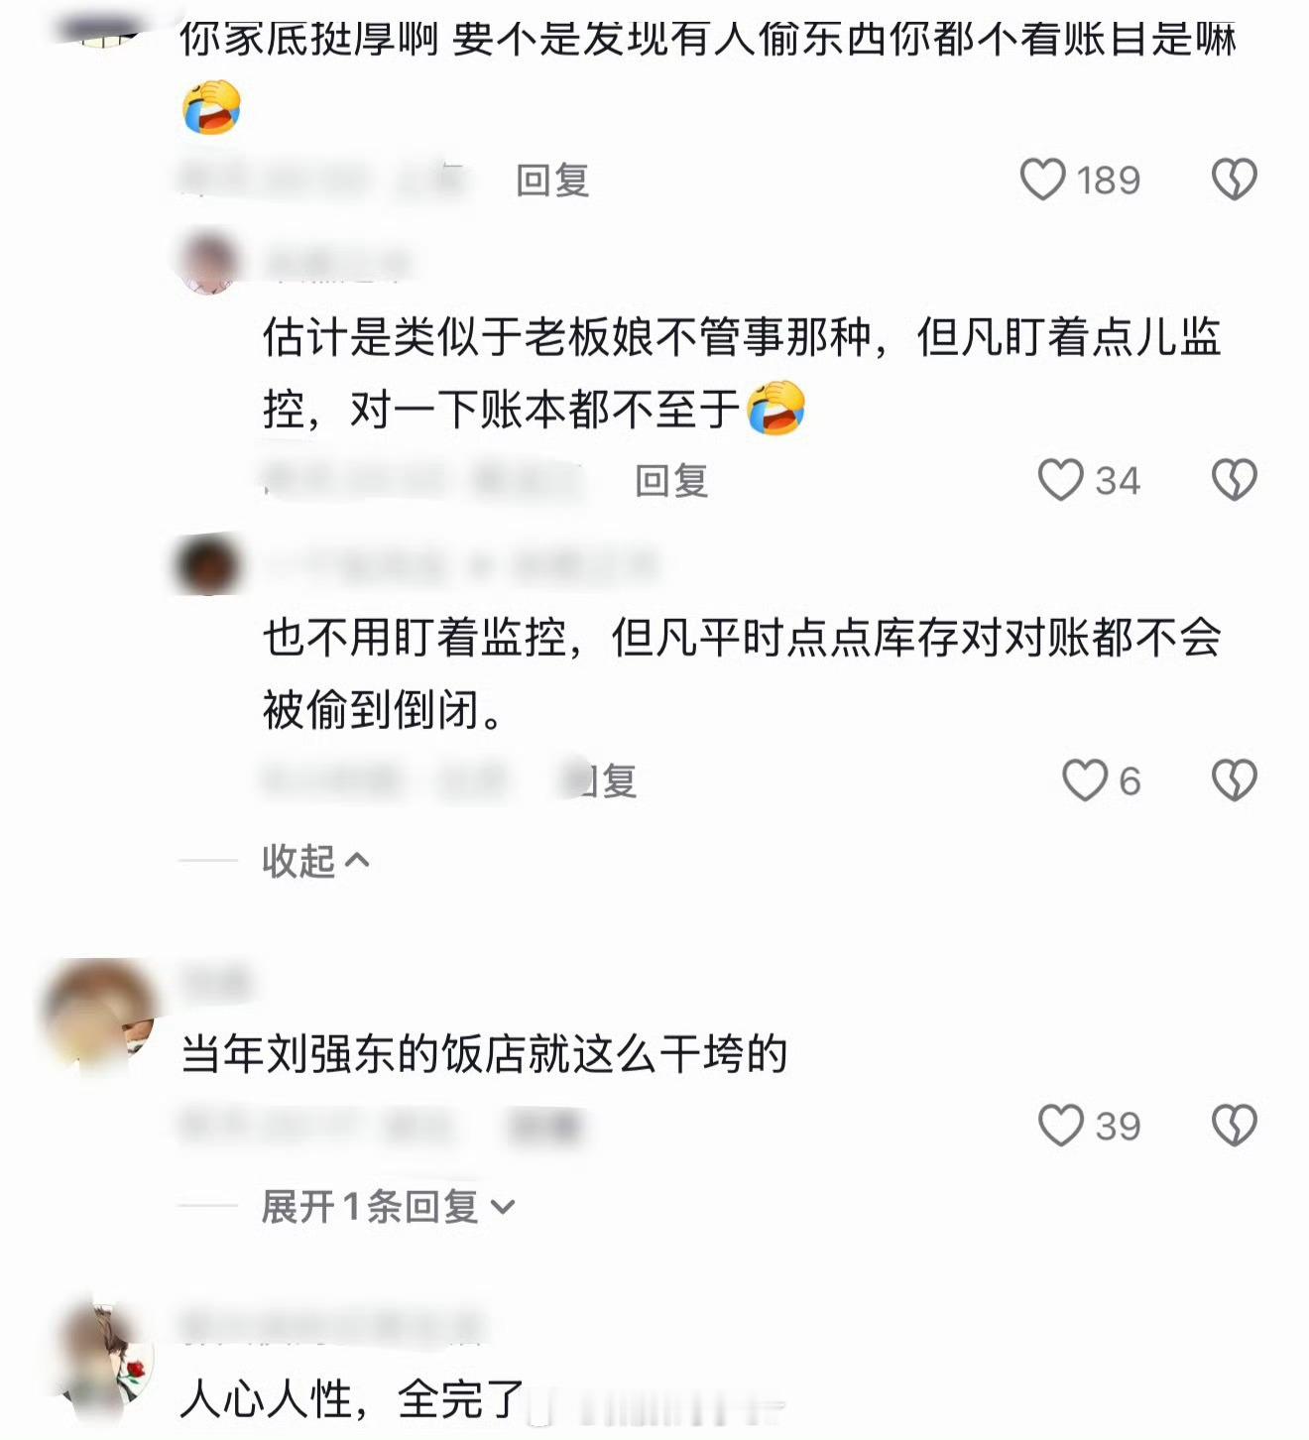Open avatar of 也不用盯着监控 reply author

tap(208, 563)
